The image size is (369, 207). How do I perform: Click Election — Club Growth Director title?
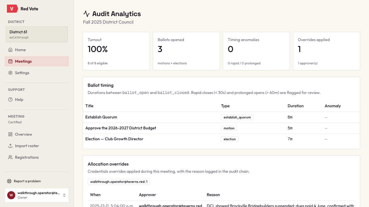pos(114,139)
